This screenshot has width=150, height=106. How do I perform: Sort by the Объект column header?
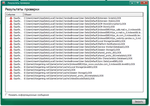pos(83,14)
